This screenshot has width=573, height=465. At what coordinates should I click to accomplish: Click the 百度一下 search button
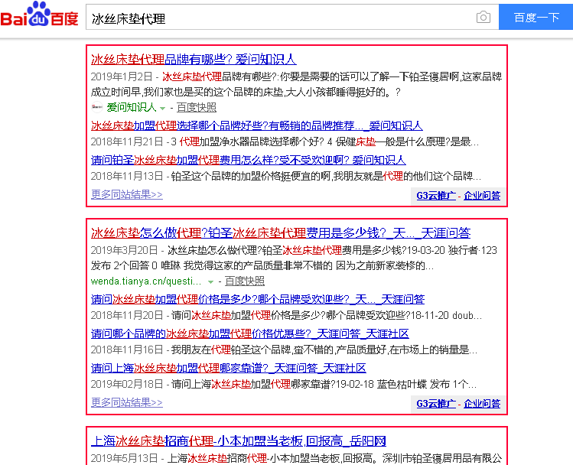tap(536, 17)
